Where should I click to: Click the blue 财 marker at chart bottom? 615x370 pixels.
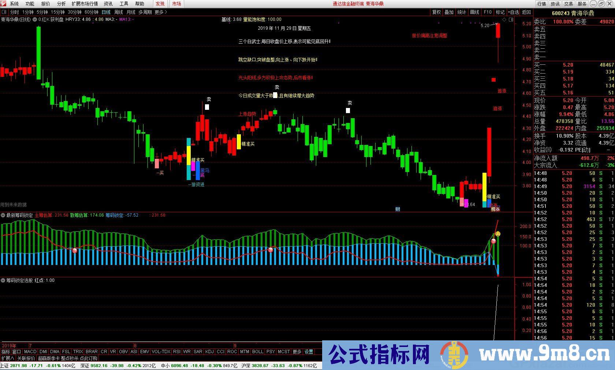pyautogui.click(x=398, y=209)
